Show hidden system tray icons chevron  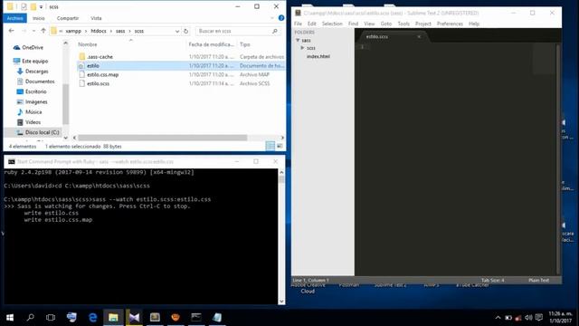[498, 318]
